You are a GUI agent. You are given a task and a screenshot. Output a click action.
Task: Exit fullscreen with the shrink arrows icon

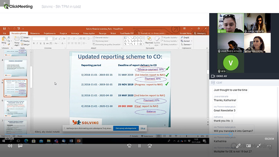[259, 146]
